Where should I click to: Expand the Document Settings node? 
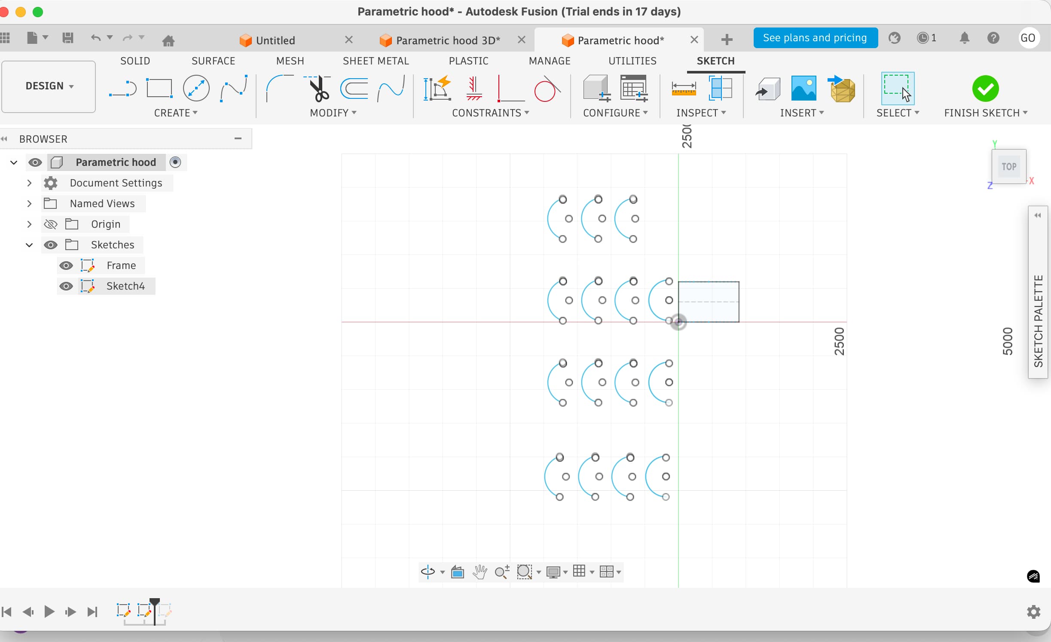click(x=29, y=183)
